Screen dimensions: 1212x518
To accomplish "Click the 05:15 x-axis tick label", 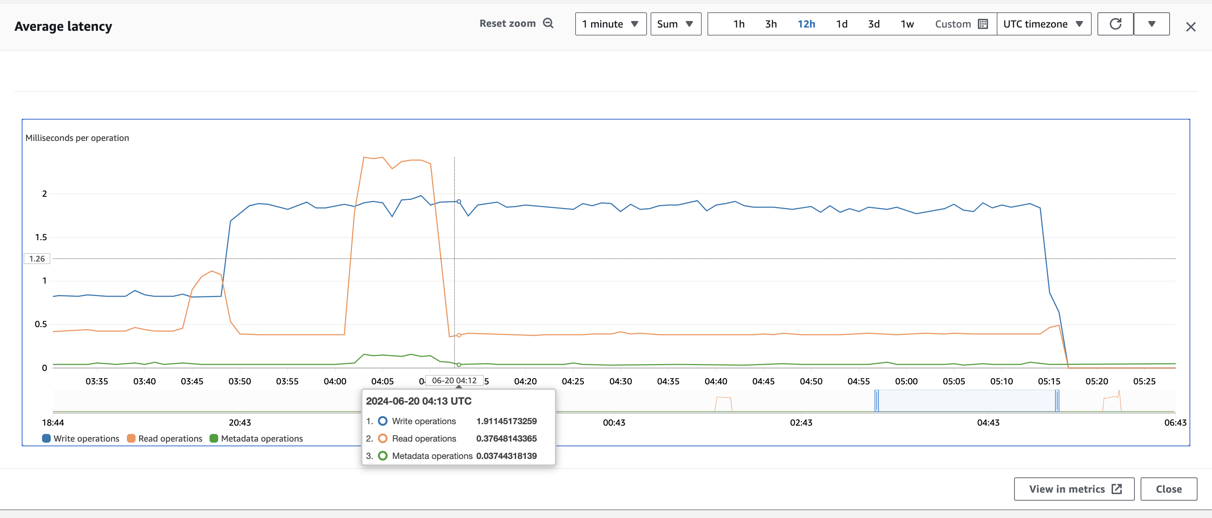I will 1049,381.
